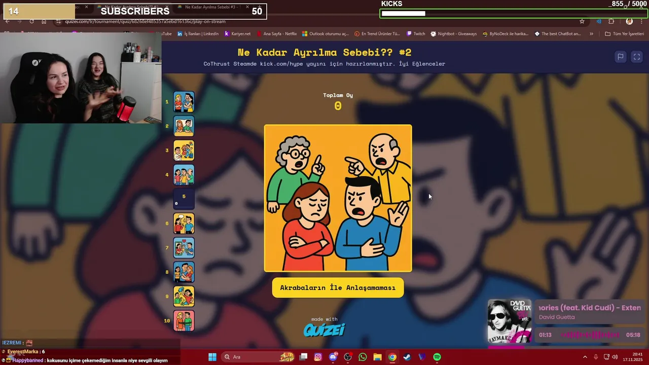Open the Outlook oturumu aç bookmark
Screen dimensions: 649x365
point(326,34)
